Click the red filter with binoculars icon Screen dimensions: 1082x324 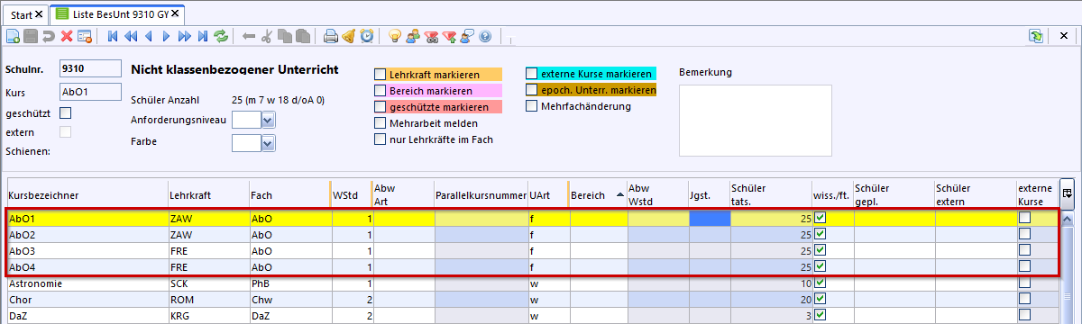click(x=431, y=37)
